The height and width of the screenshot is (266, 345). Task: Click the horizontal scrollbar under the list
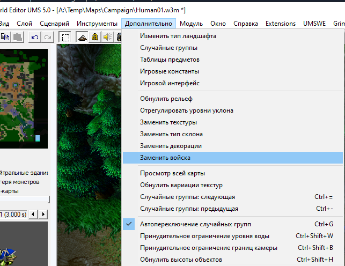pyautogui.click(x=25, y=199)
